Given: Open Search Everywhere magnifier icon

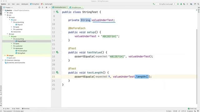Looking at the screenshot, I should (198, 4).
